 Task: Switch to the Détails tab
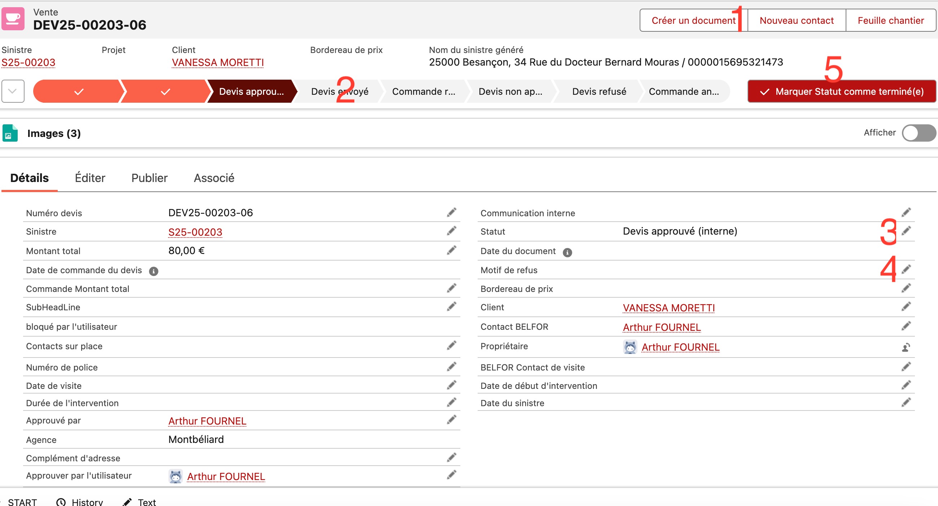click(x=30, y=178)
